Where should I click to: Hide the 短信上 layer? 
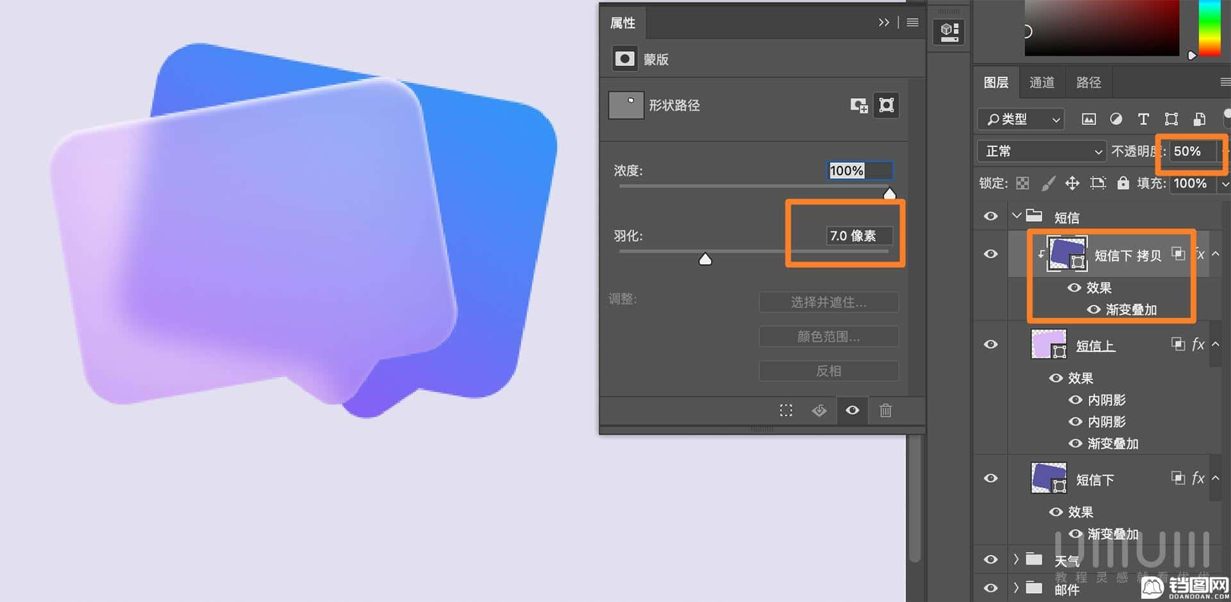991,344
